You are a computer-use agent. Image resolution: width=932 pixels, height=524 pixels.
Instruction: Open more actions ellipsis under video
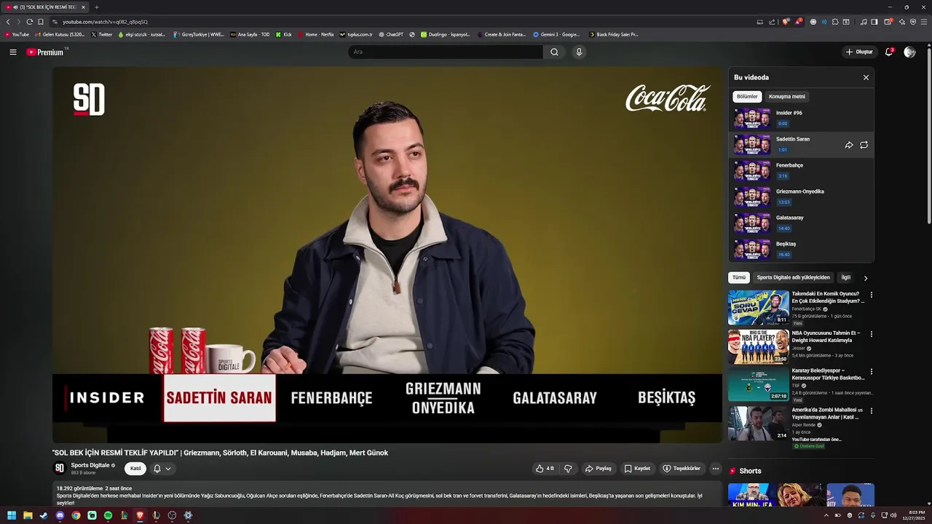716,469
